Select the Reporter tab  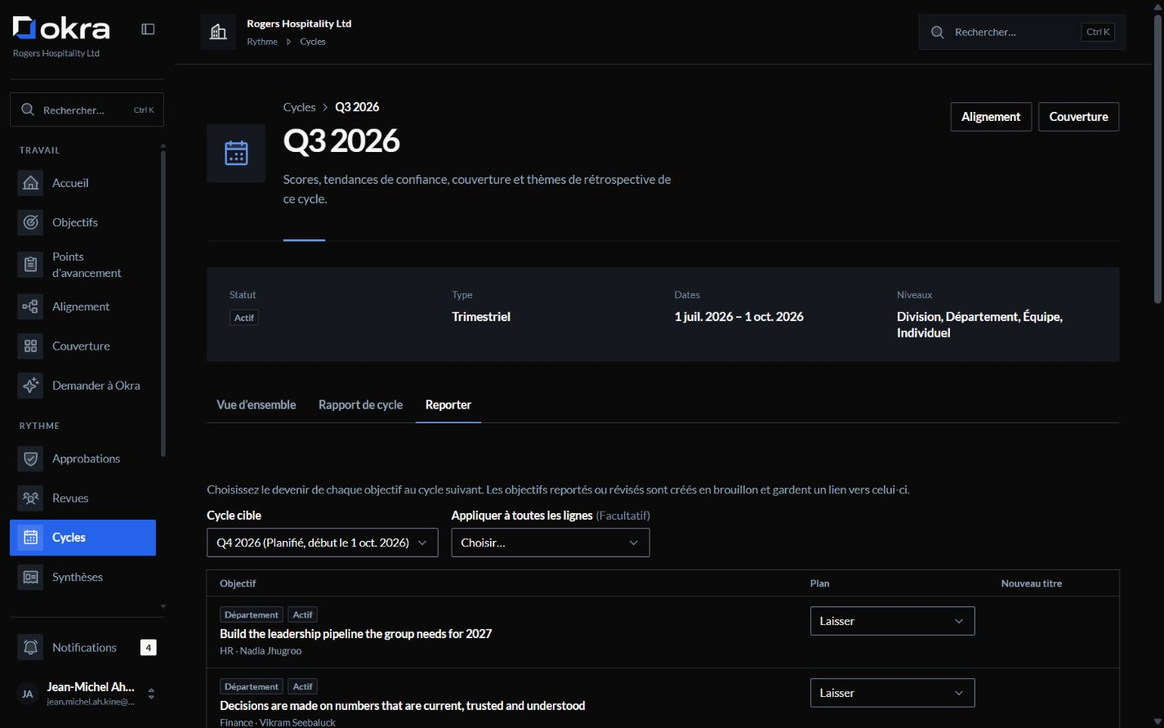point(448,404)
